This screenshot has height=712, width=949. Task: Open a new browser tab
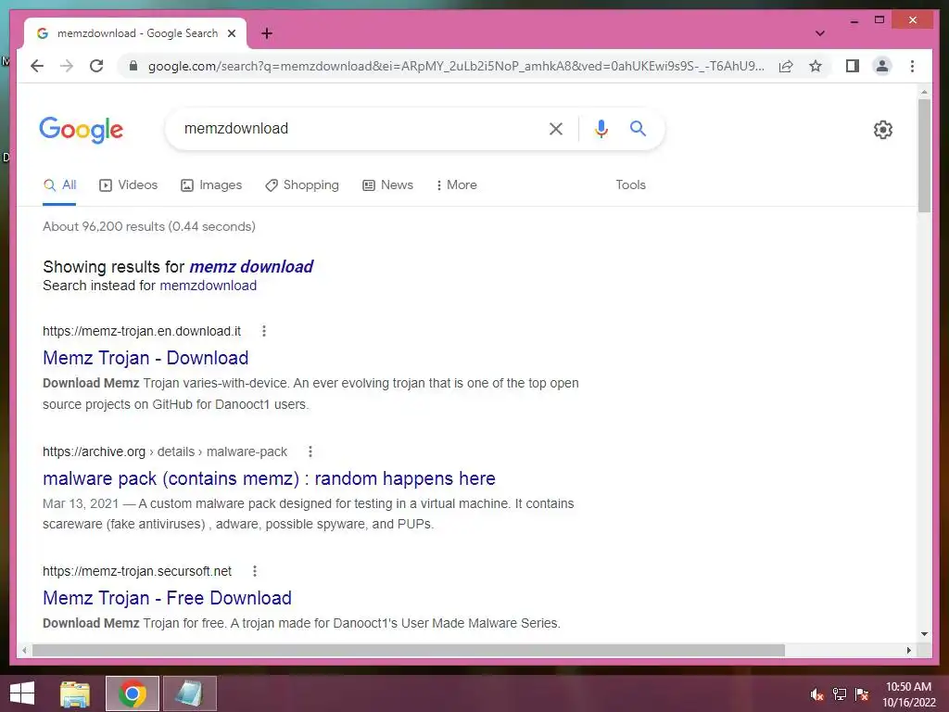(x=267, y=33)
